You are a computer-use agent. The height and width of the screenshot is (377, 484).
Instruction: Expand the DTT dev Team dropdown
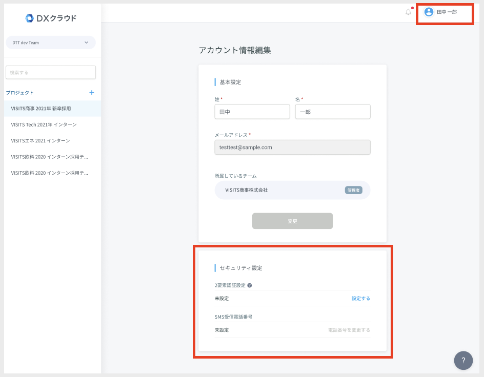[x=51, y=43]
